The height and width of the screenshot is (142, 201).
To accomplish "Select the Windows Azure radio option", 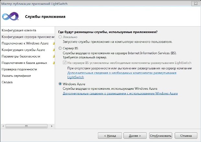I will point(60,84).
